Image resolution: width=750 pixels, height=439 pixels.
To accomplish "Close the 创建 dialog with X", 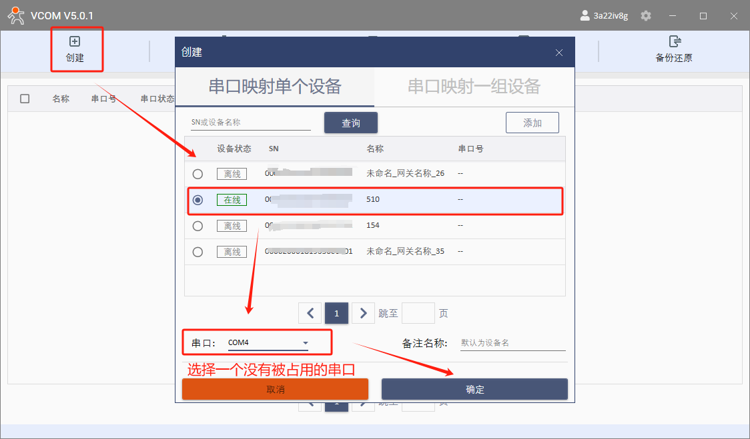I will [559, 53].
